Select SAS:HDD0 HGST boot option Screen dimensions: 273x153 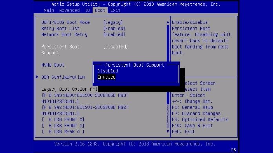85,98
